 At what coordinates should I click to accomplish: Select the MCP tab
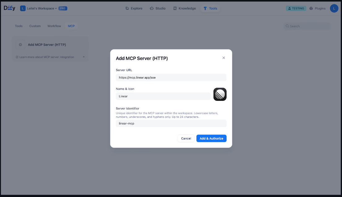pos(71,26)
